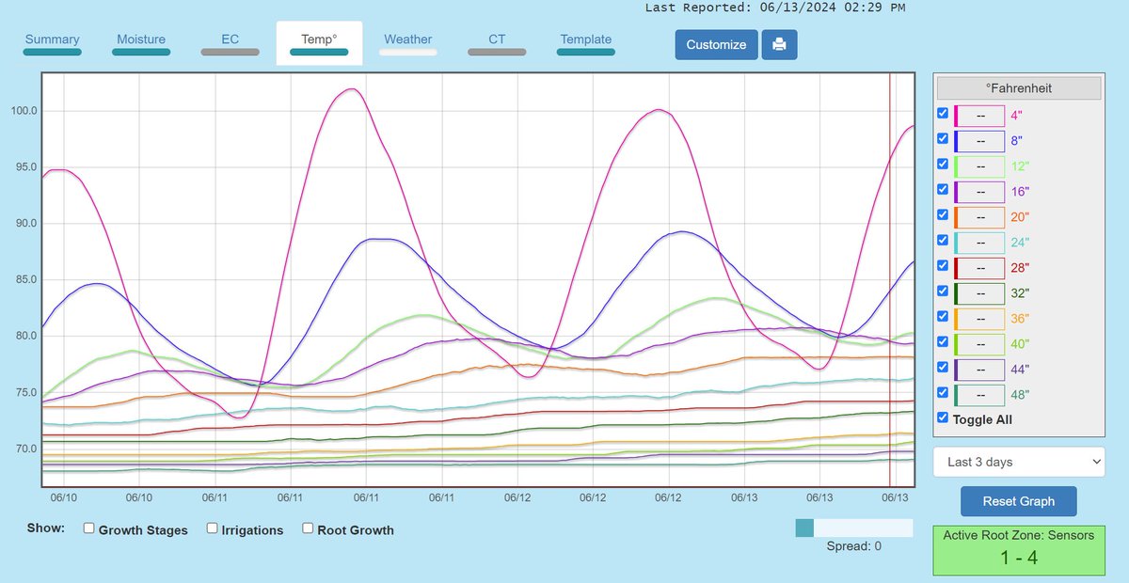Show Root Growth on the graph
The width and height of the screenshot is (1129, 583).
(308, 528)
